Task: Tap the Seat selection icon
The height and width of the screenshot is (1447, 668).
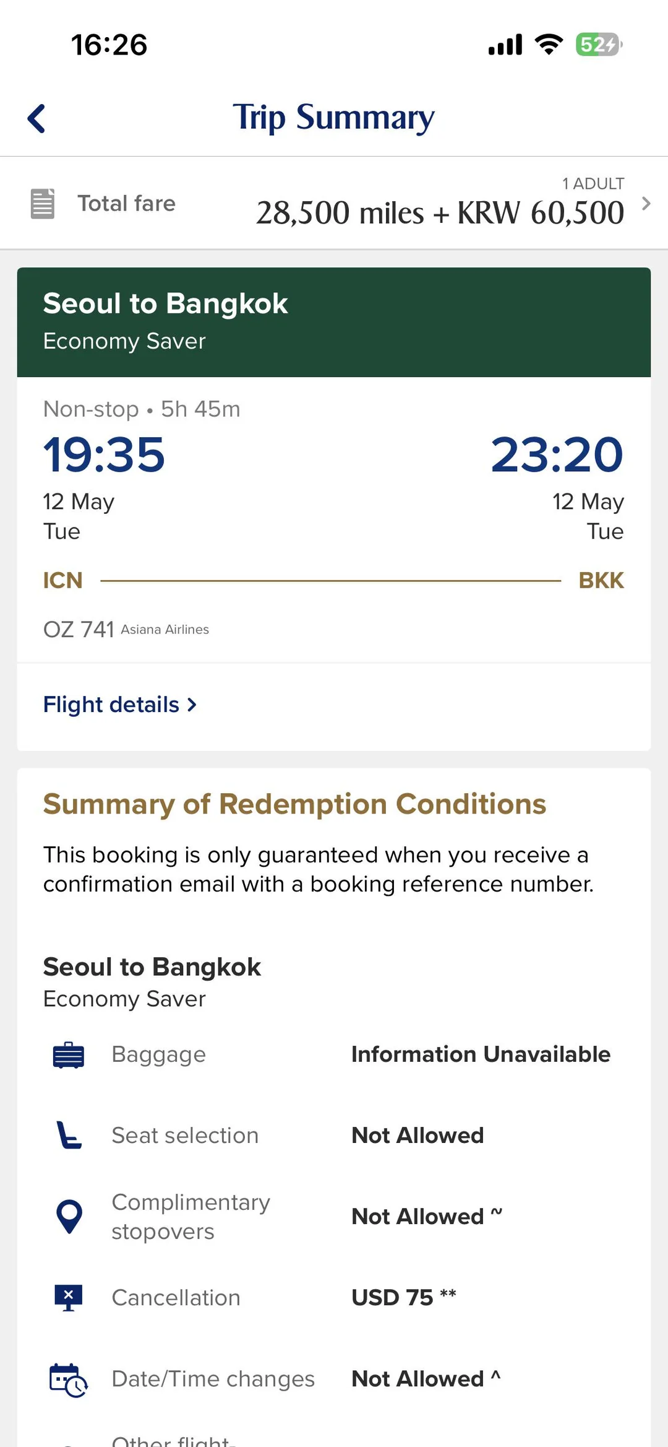Action: [x=69, y=1136]
